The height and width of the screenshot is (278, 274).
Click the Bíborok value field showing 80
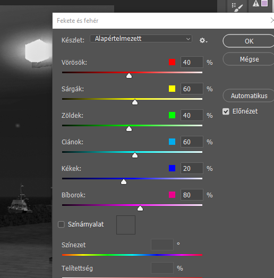click(x=192, y=195)
